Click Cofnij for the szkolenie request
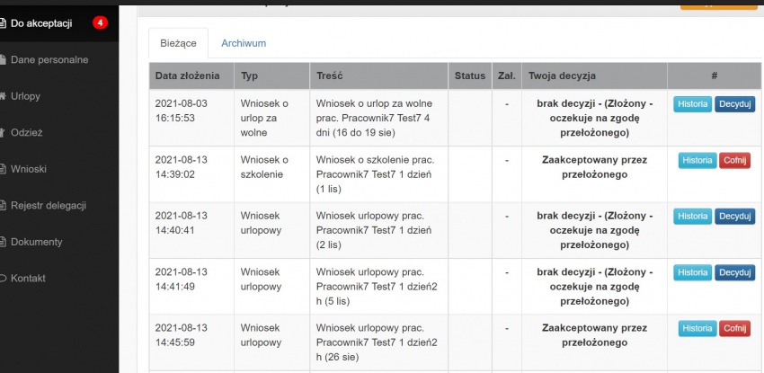Screen dimensions: 764x373 tap(734, 160)
